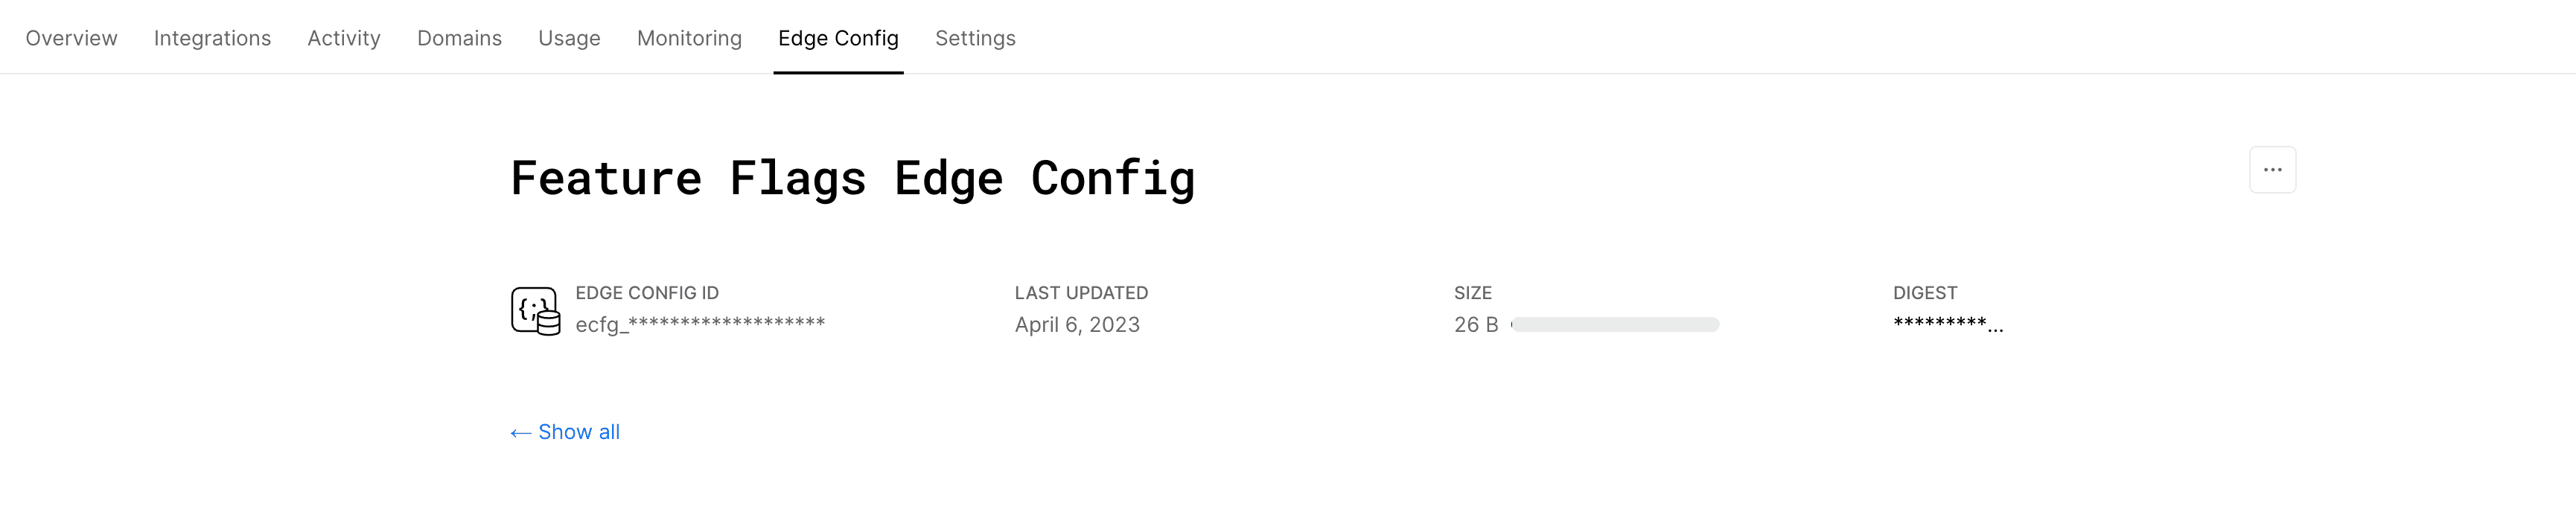
Task: Go to the Activity tab
Action: click(x=343, y=38)
